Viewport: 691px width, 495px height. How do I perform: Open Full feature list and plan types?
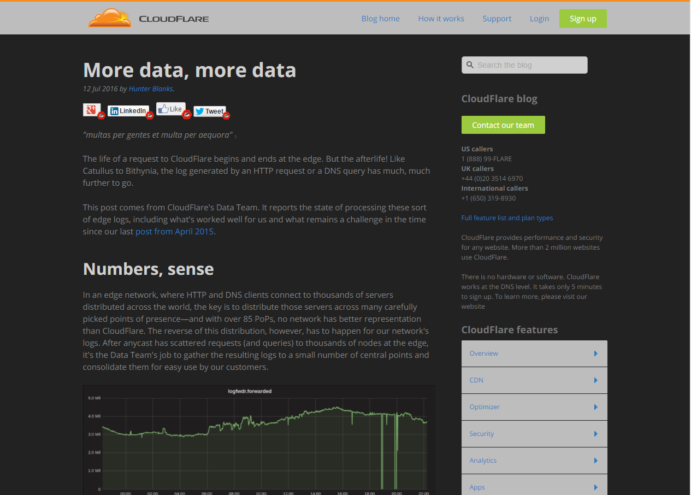507,218
